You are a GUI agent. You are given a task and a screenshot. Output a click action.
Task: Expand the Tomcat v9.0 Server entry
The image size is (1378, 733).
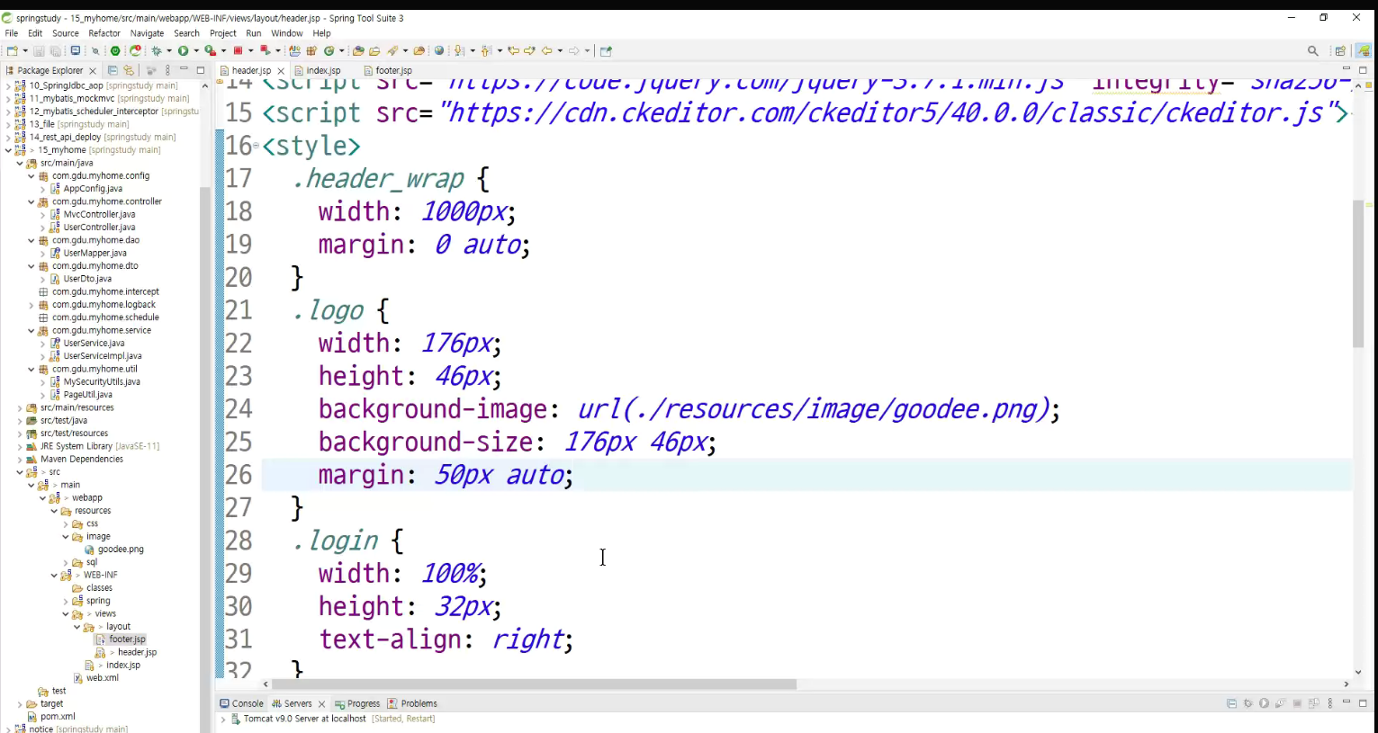pos(223,720)
